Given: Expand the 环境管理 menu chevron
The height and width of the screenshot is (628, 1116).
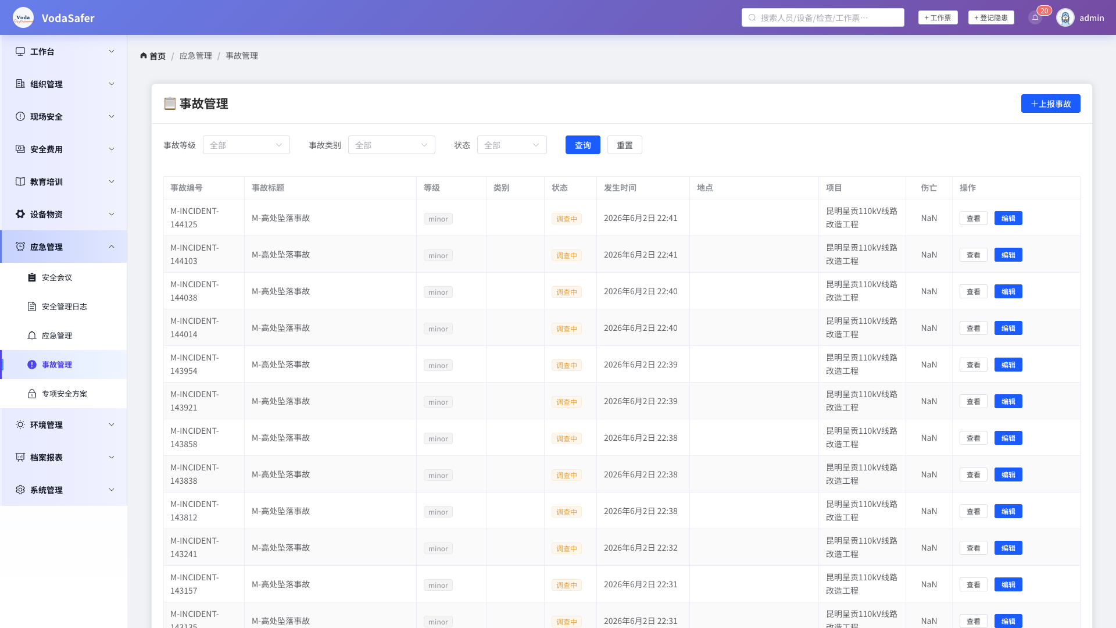Looking at the screenshot, I should click(x=112, y=425).
